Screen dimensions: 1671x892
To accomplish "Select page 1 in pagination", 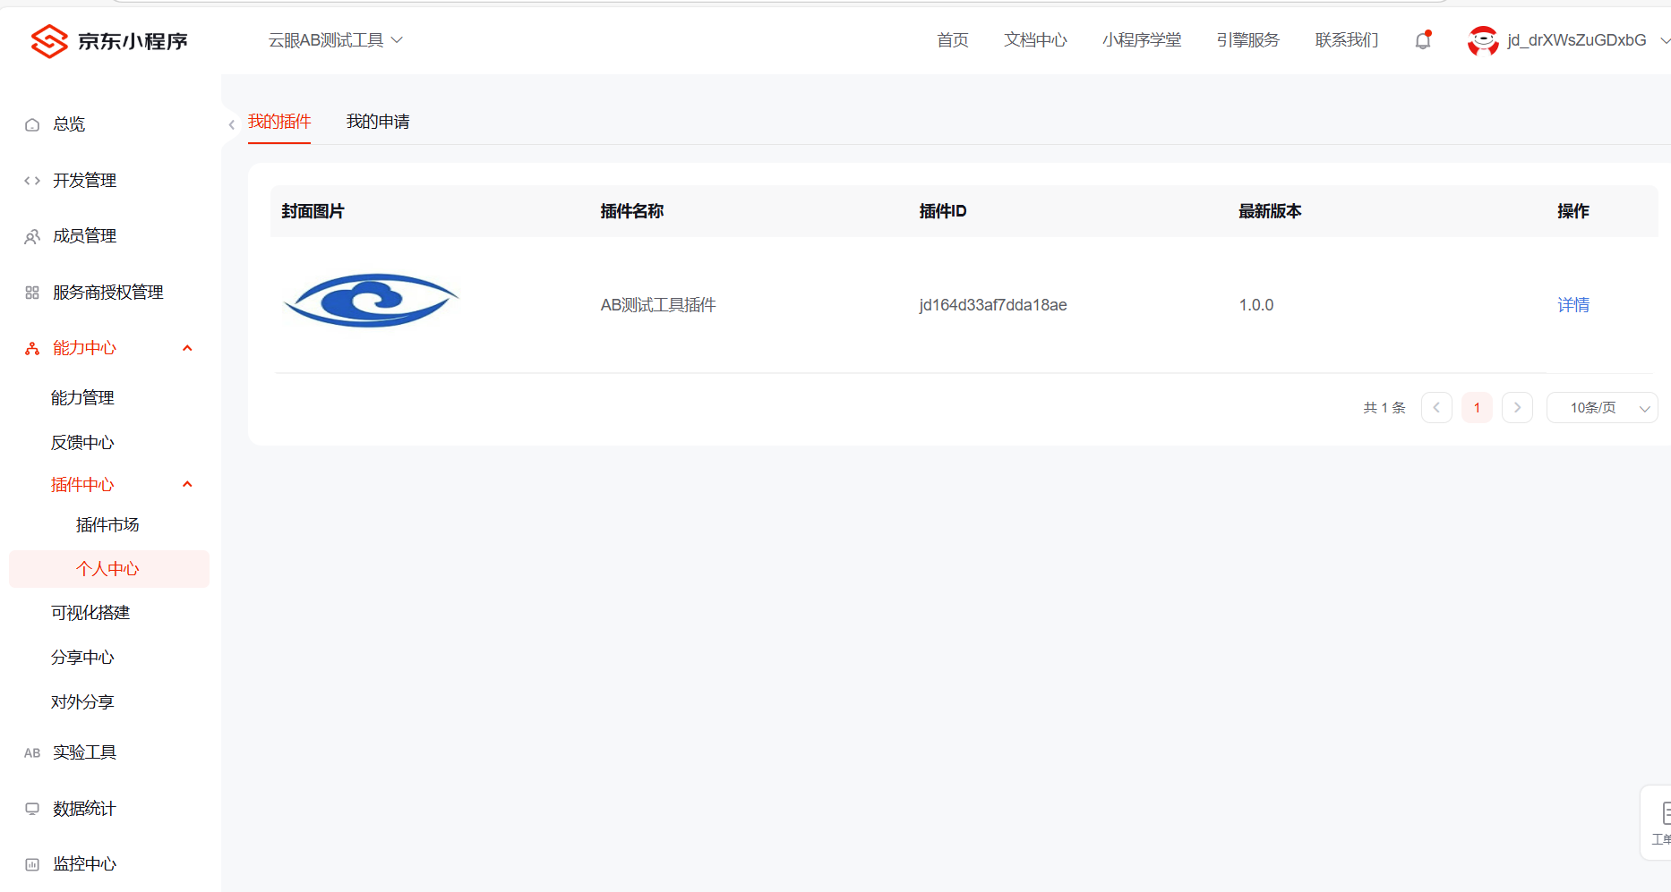I will (1477, 408).
